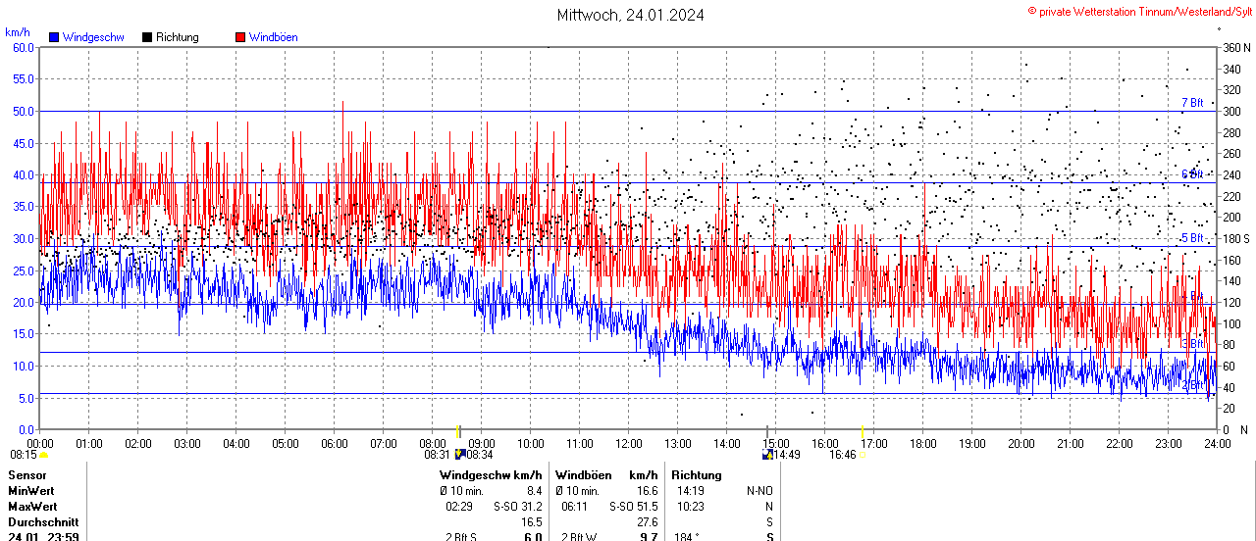
Task: Click the 50.0 value on the speed axis
Action: (24, 111)
